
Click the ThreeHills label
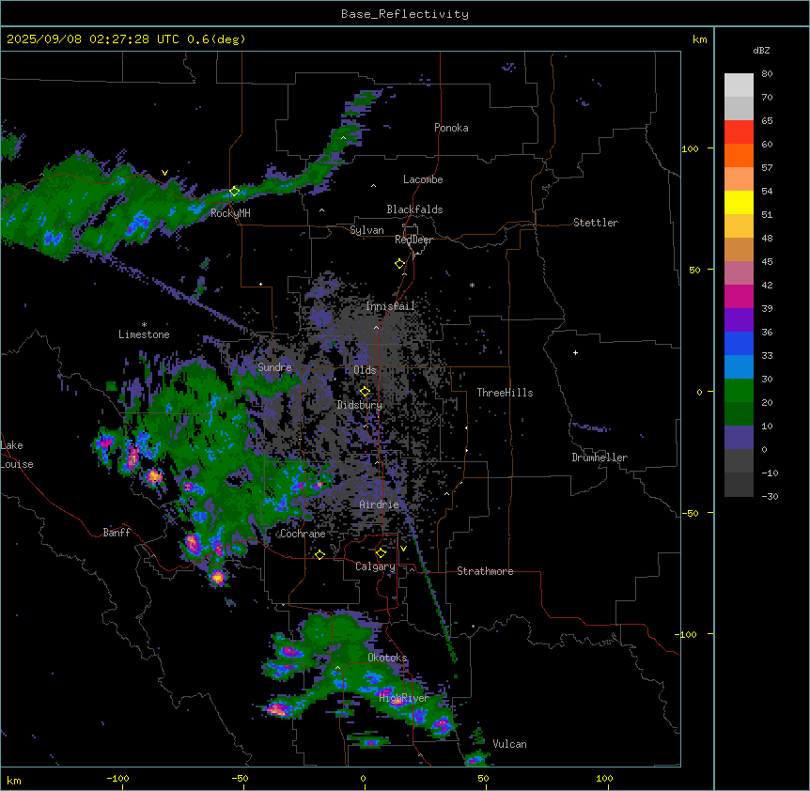[505, 393]
